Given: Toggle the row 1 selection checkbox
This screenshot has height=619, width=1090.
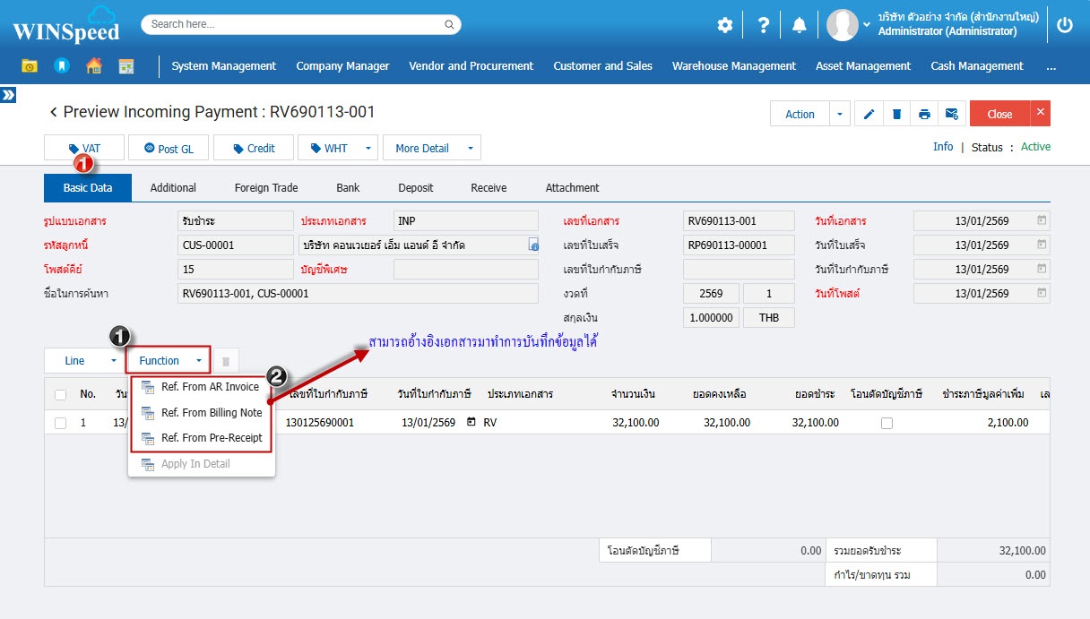Looking at the screenshot, I should [x=60, y=423].
